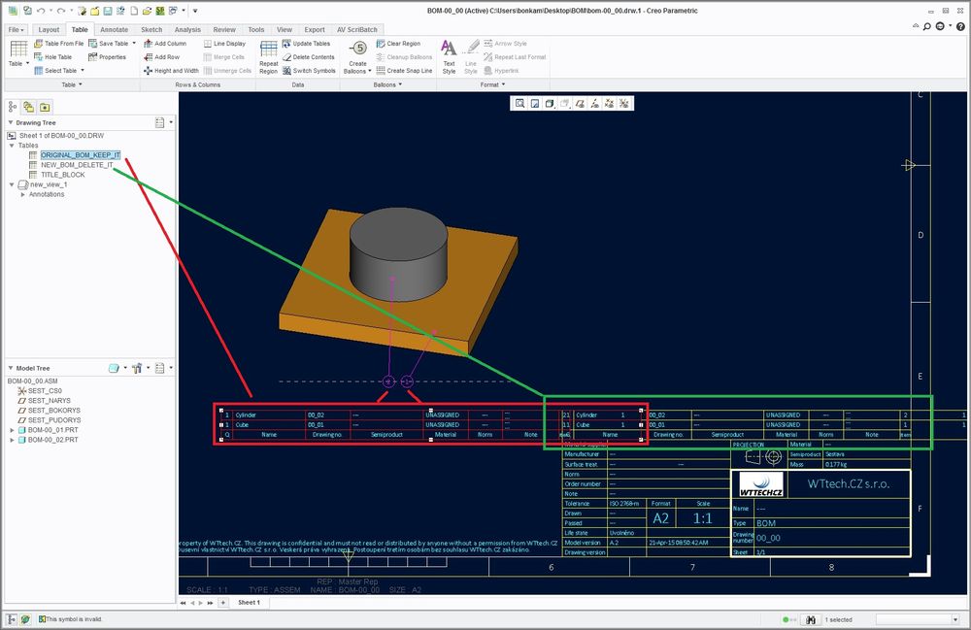971x630 pixels.
Task: Select new_view_1 in Drawing Tree
Action: pos(49,184)
